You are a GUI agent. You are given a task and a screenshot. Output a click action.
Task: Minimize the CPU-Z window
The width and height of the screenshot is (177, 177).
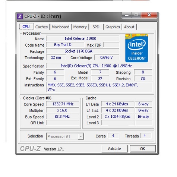click(x=127, y=15)
